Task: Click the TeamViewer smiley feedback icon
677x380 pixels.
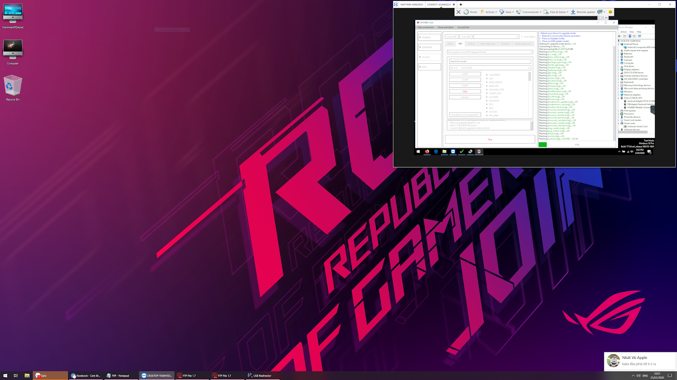Action: 610,12
